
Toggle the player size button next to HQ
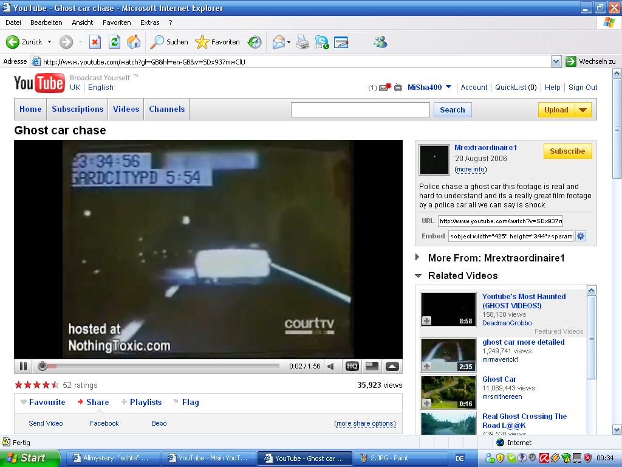pyautogui.click(x=372, y=366)
